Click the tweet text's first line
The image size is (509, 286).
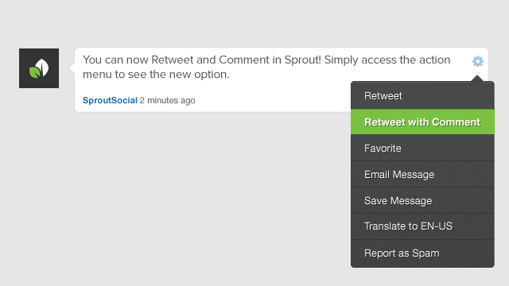[x=266, y=60]
